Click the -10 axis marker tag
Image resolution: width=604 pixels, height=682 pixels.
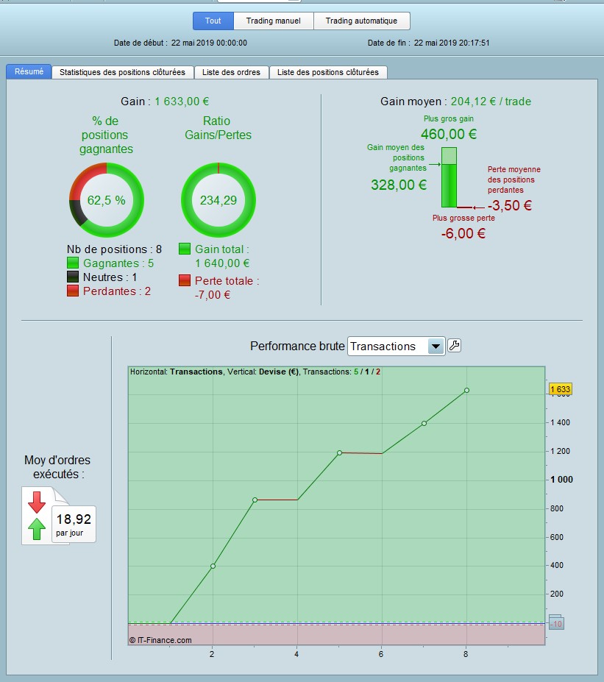(556, 624)
